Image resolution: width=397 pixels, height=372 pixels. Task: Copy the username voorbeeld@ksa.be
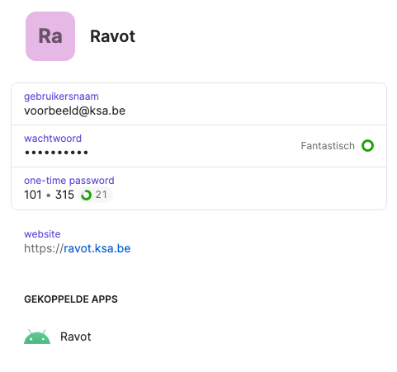pyautogui.click(x=75, y=111)
